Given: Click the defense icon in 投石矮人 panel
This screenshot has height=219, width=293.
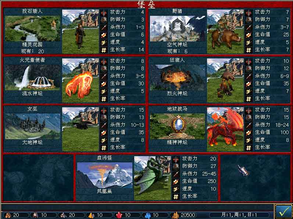Looking at the screenshot, I should [x=104, y=20].
